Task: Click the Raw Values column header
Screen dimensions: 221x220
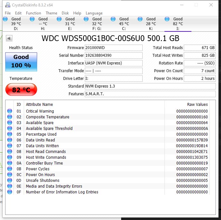Action: [x=197, y=105]
